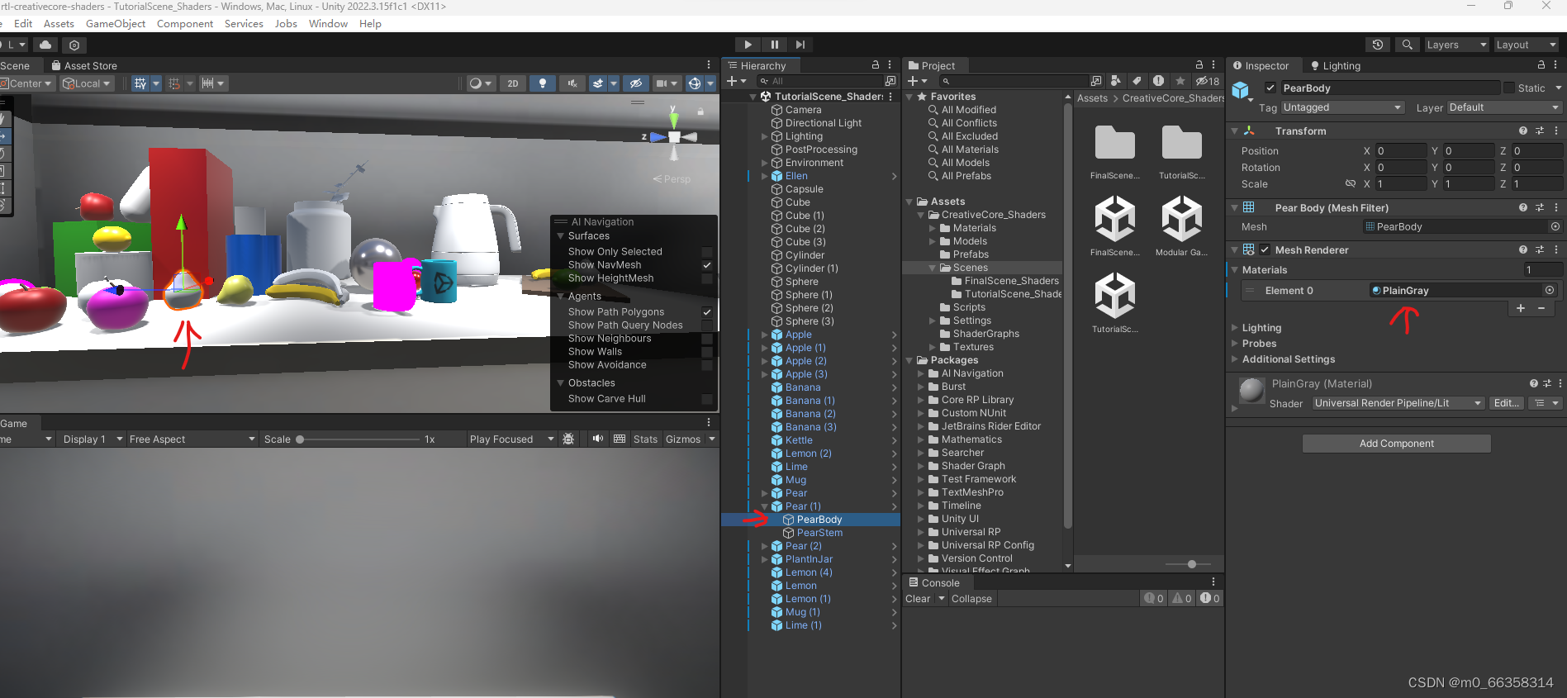
Task: Uncheck Show NavMesh checkbox
Action: [707, 265]
